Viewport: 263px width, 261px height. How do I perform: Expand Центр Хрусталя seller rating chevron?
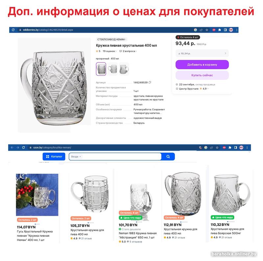[x=208, y=89]
